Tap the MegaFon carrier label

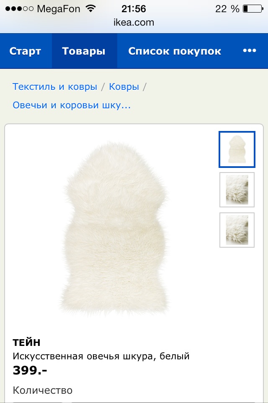tap(59, 9)
